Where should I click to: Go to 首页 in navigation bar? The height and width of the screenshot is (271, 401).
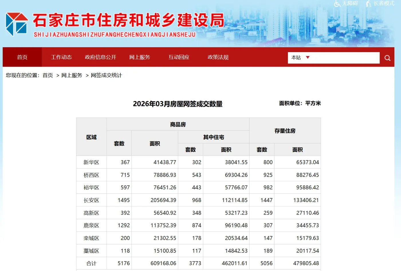tap(22, 57)
